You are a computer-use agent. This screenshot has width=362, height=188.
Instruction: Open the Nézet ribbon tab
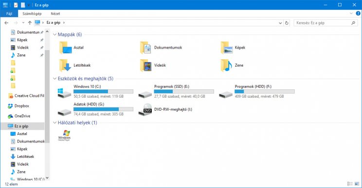click(x=55, y=14)
